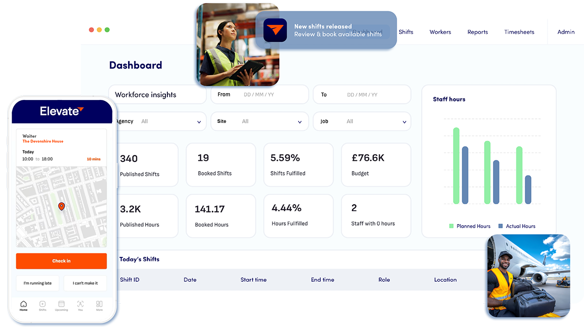The image size is (584, 330).
Task: Click the 10 mins countdown text
Action: point(93,159)
